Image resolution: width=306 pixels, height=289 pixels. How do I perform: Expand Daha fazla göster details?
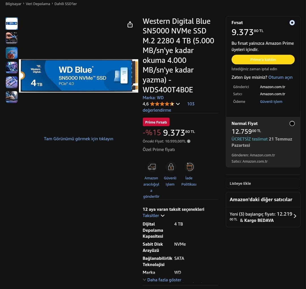(x=162, y=280)
